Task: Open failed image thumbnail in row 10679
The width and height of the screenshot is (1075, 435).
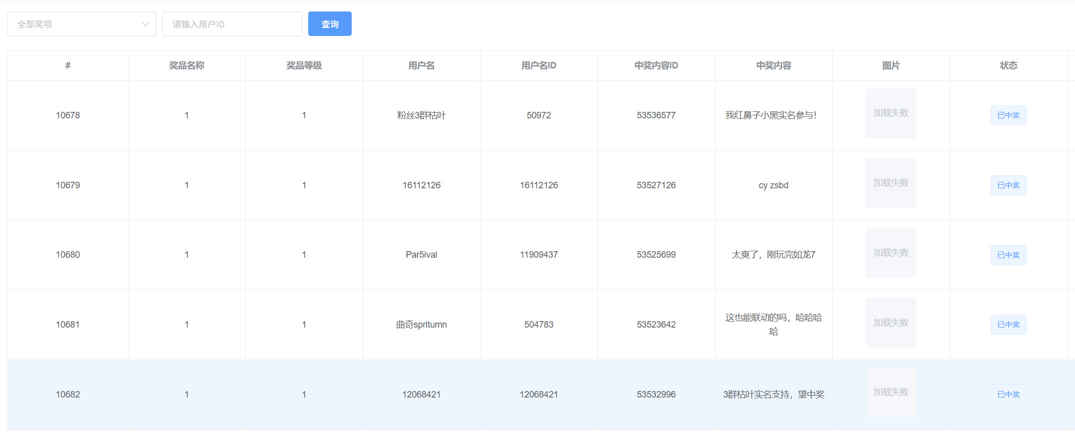Action: 891,183
